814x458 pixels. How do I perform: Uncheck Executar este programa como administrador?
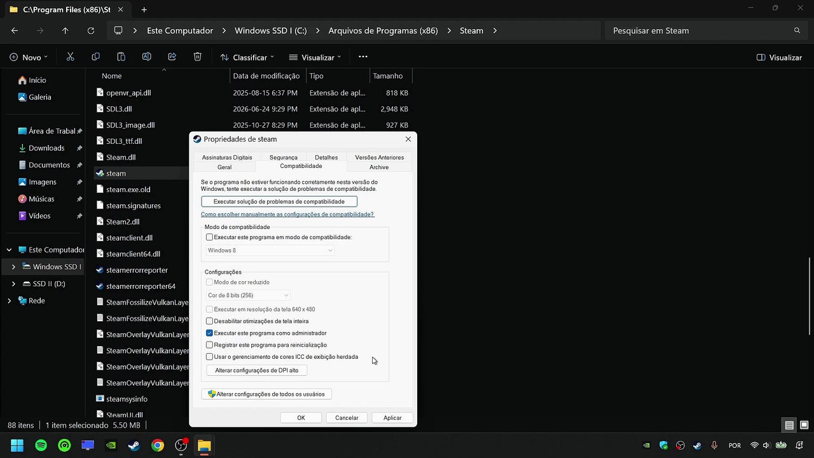[x=209, y=333]
